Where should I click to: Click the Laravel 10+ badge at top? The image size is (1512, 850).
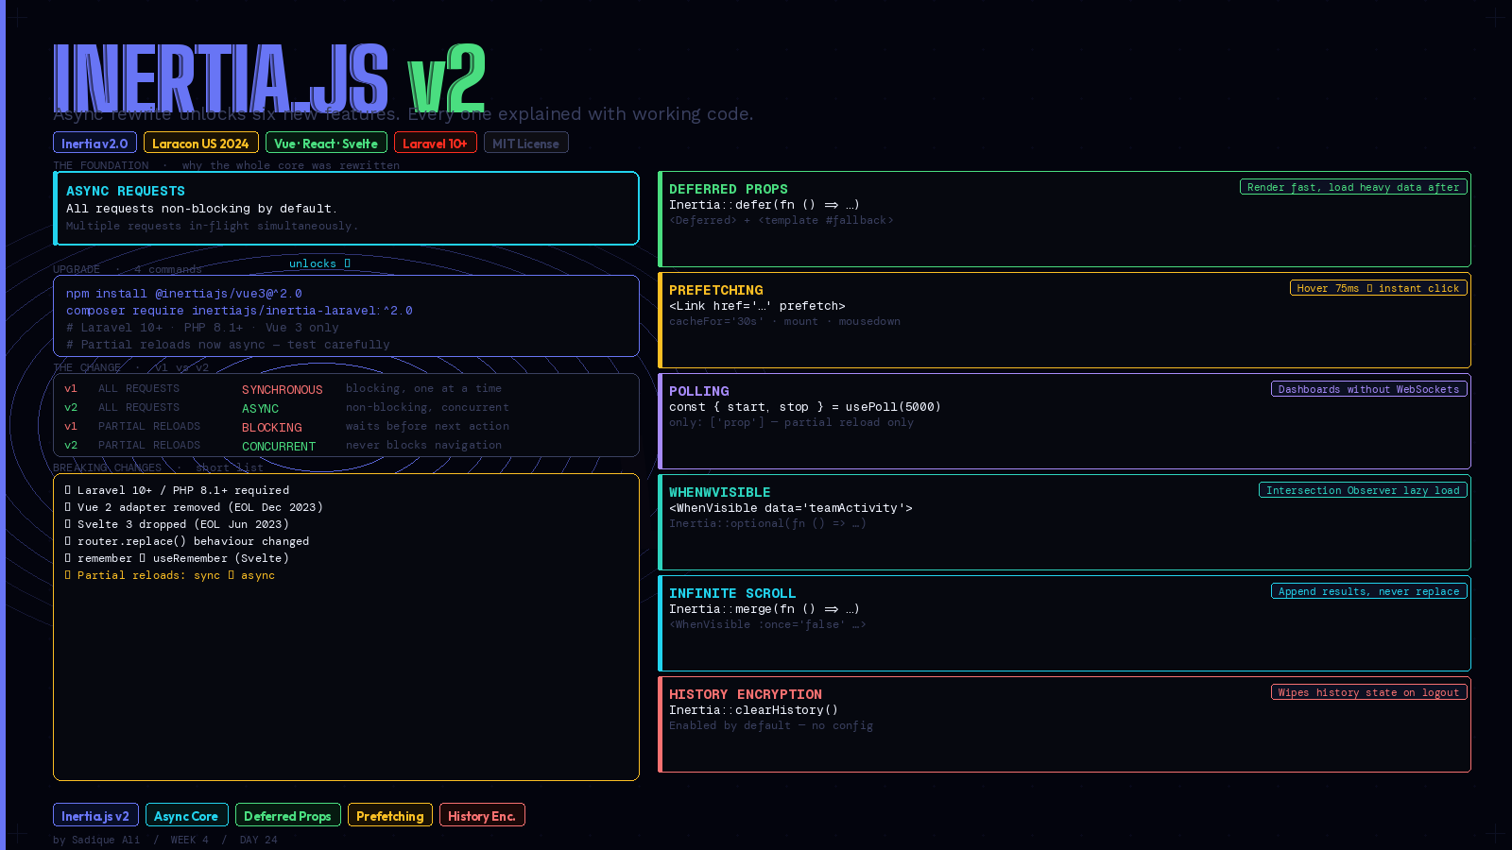[435, 143]
